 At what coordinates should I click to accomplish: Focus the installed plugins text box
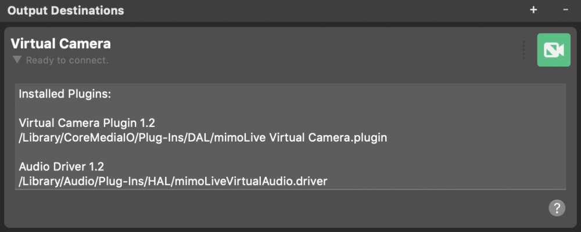pos(290,137)
